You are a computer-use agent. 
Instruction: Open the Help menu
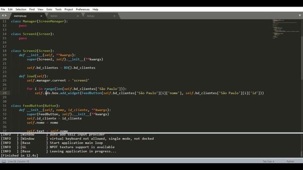tap(96, 9)
